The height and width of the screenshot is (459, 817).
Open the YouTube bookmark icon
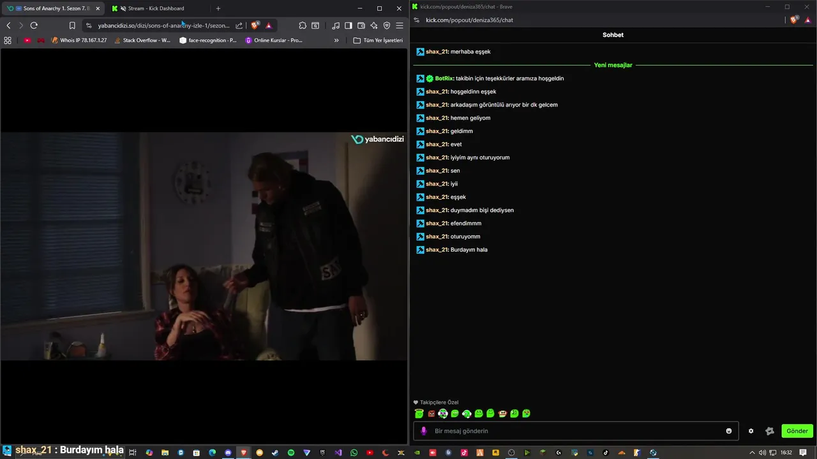27,40
